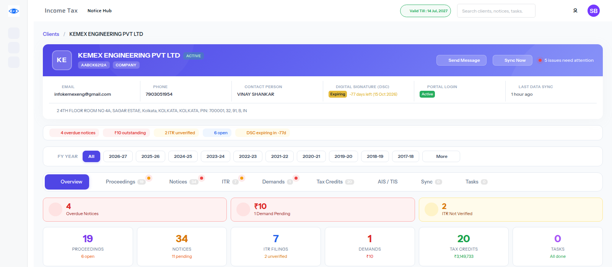Focus the Search clients, notices, tasks field

(x=496, y=11)
